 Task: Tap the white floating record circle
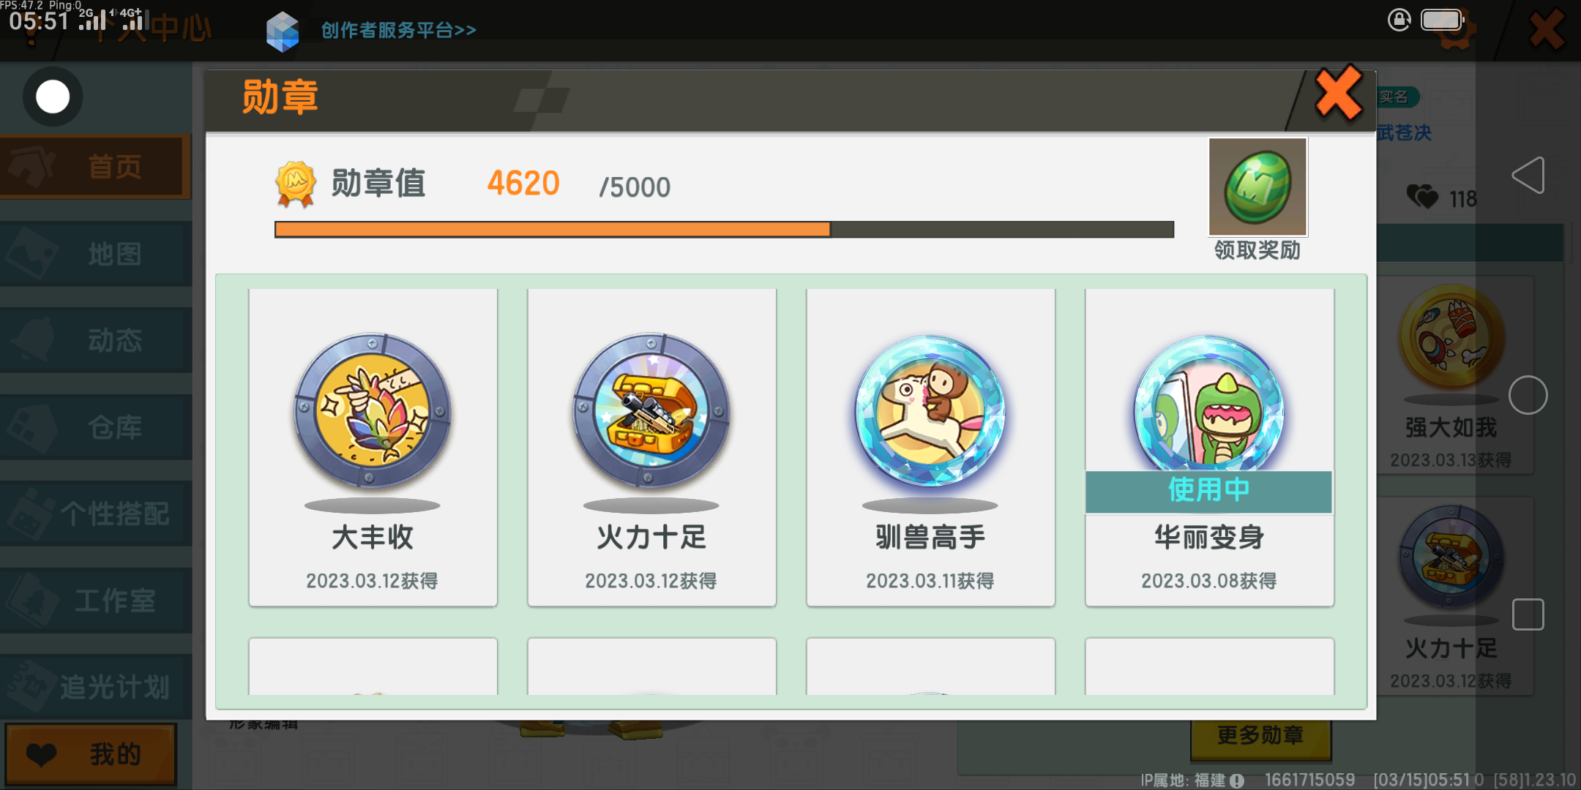pos(53,97)
